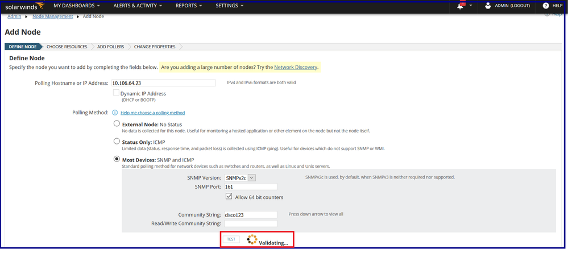Select Most Devices: SNMP and ICMP radio
568x253 pixels.
117,159
